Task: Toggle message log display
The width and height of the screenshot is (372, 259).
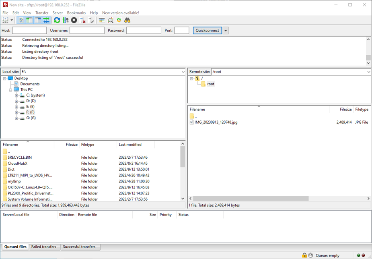Action: 21,20
